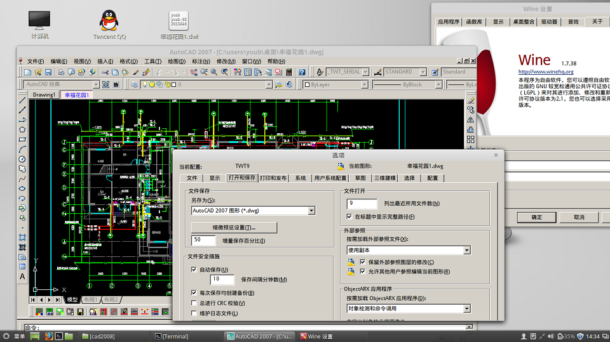Click the Plot Preview icon
Image resolution: width=610 pixels, height=342 pixels.
click(71, 72)
